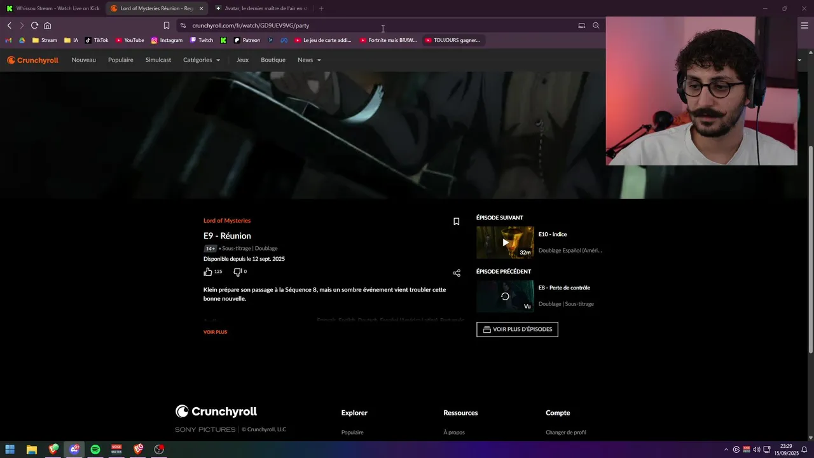
Task: Click footer Populaire link under Explorer
Action: 352,433
